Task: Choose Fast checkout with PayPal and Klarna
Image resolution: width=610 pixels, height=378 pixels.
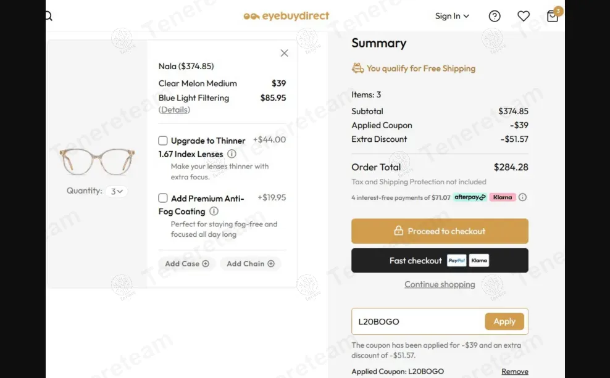Action: click(440, 260)
